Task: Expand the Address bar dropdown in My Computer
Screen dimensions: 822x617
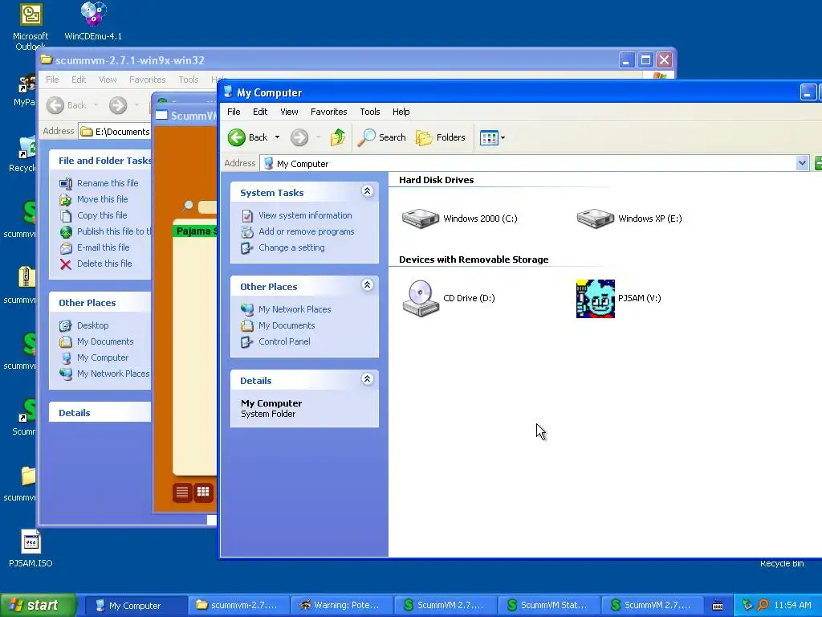Action: click(802, 163)
